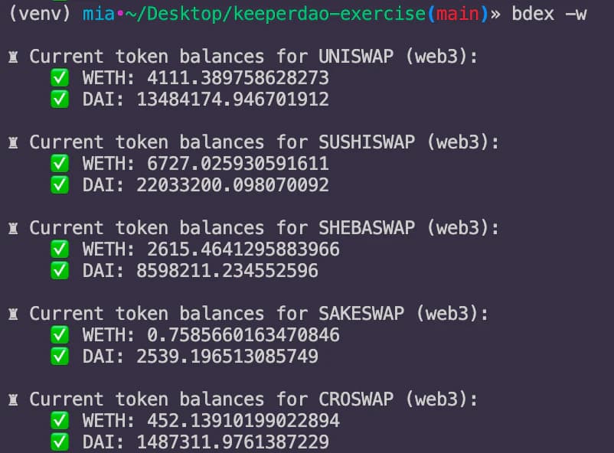Viewport: 614px width, 453px height.
Task: Click green checkmark next to UNISWAP DAI balance
Action: [60, 99]
